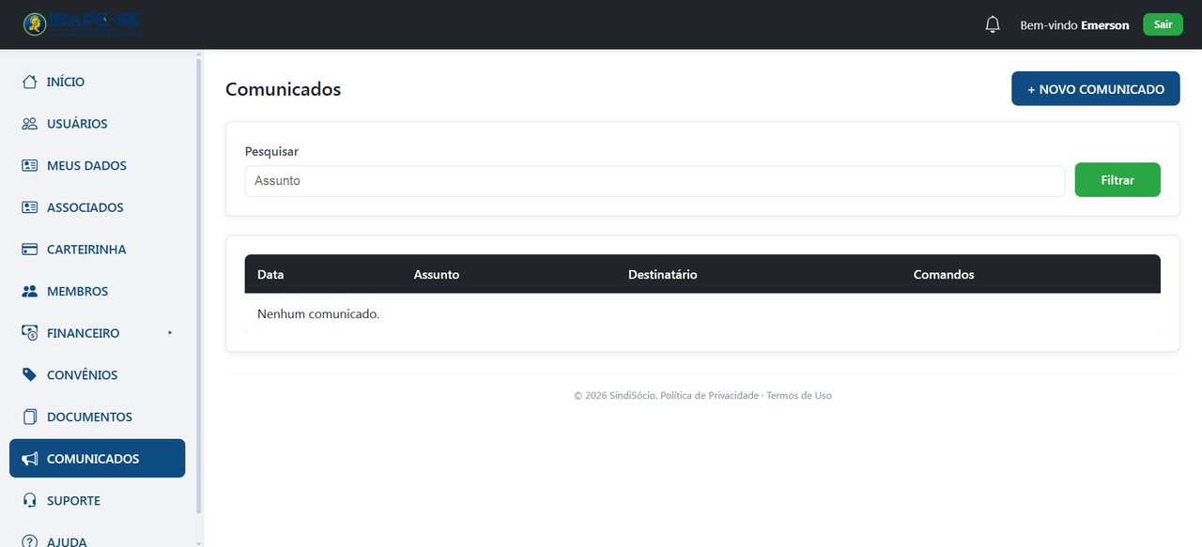This screenshot has height=547, width=1202.
Task: Click the megaphone icon beside COMUNICADOS
Action: point(30,459)
